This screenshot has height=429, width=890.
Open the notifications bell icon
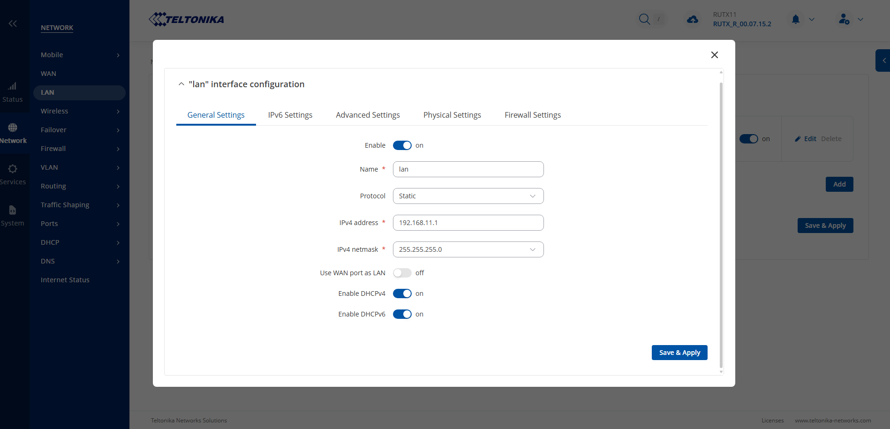coord(795,19)
